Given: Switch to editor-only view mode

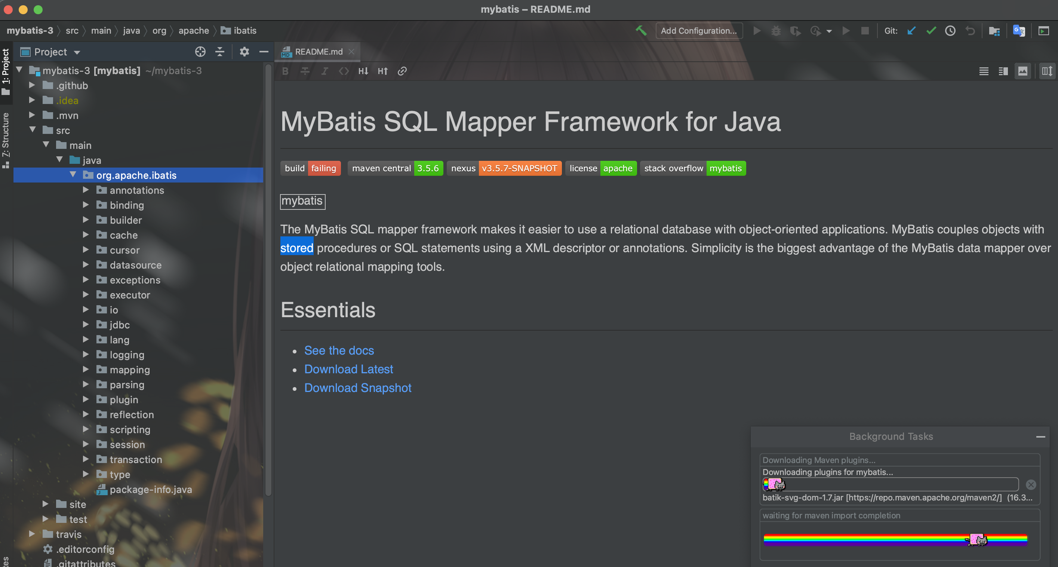Looking at the screenshot, I should pyautogui.click(x=984, y=71).
